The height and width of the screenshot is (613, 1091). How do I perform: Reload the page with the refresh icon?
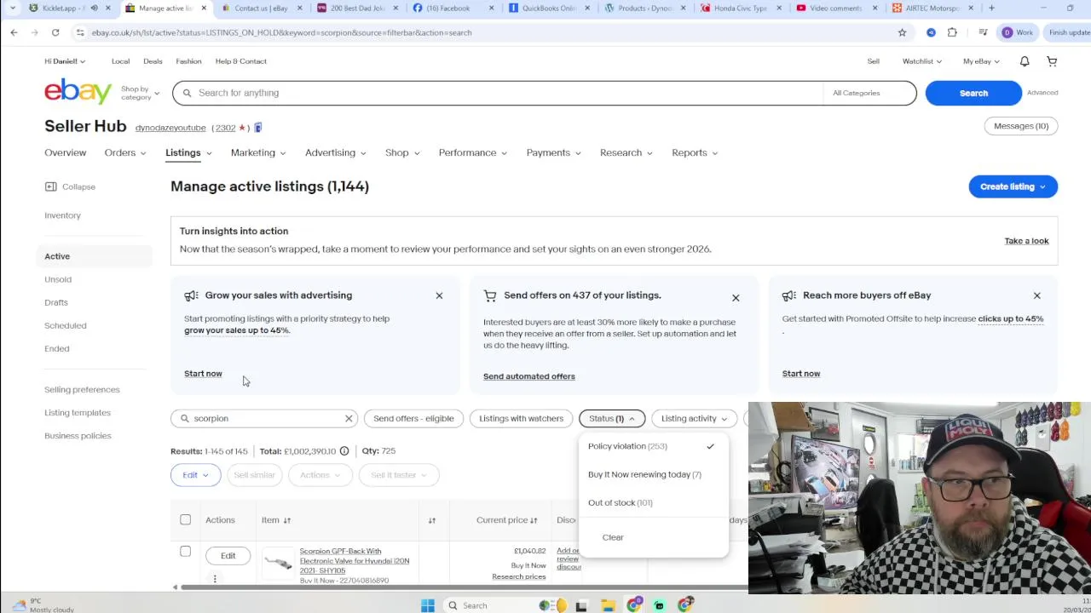[x=55, y=32]
